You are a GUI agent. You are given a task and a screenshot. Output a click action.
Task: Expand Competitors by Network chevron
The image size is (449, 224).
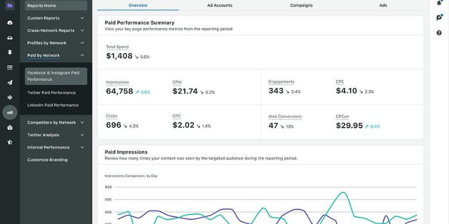point(82,122)
